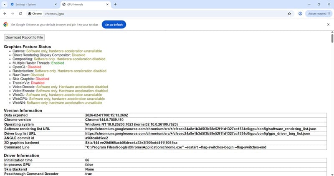Click Direct Rendering Display Compositor Disabled status

pyautogui.click(x=78, y=55)
